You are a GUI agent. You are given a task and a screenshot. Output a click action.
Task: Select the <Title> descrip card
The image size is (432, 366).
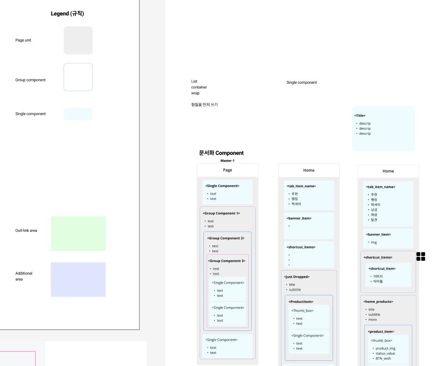(x=383, y=129)
